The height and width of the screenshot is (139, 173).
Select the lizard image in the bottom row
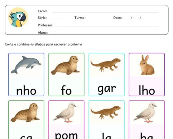pos(106,112)
